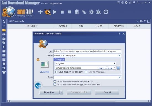Close the Download Link with AntDM dialog
This screenshot has height=106, width=152.
[124, 34]
